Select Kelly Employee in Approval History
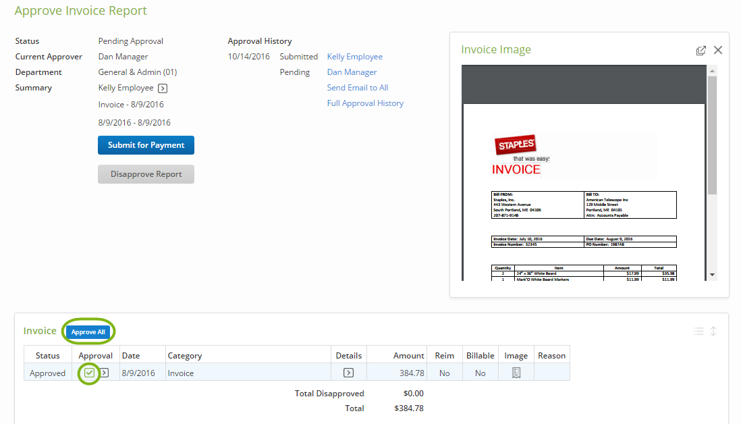 354,56
